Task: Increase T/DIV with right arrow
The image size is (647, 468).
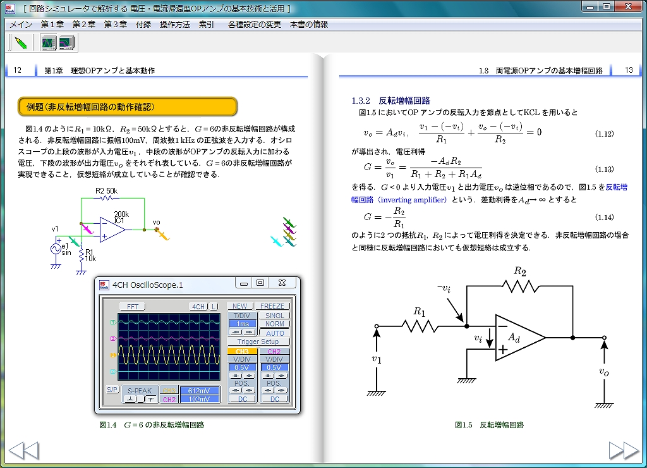Action: 249,332
